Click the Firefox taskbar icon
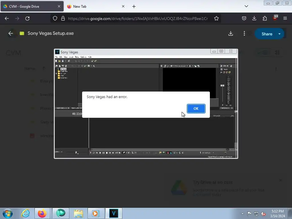 42,213
